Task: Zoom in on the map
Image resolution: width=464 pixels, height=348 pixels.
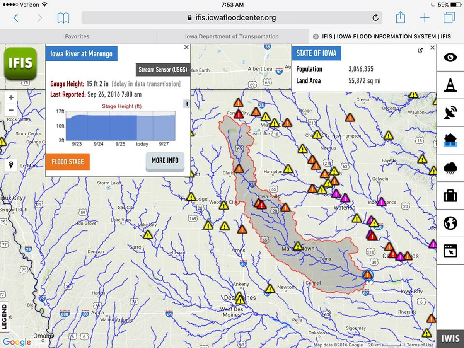Action: [11, 97]
